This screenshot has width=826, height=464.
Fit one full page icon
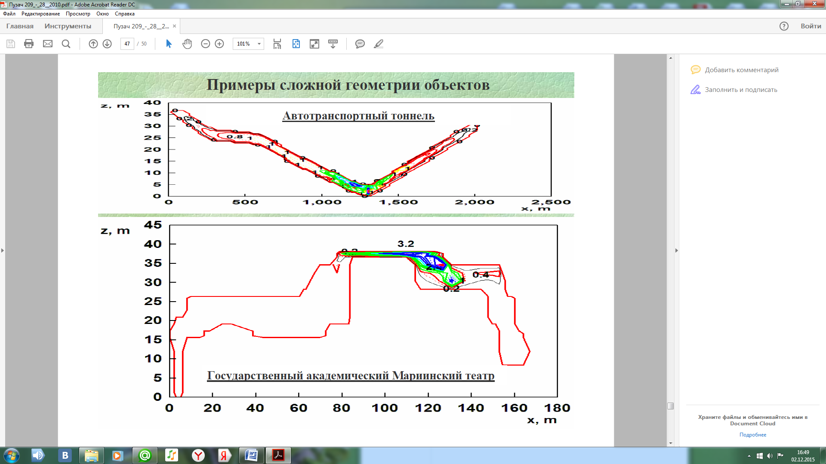296,44
